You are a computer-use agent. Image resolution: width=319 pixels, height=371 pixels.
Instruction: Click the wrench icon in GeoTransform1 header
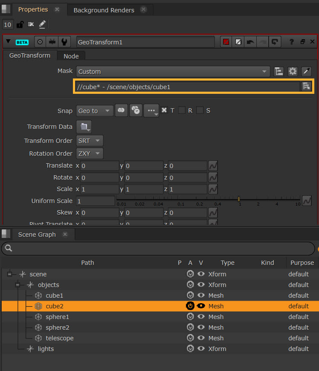click(64, 42)
